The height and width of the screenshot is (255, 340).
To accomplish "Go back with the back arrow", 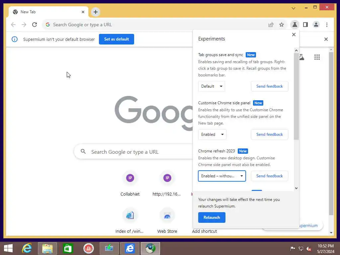I will (13, 25).
